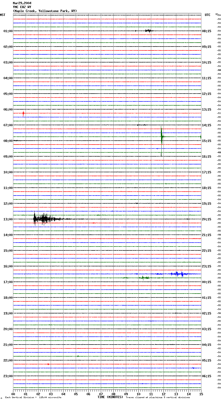Image resolution: width=222 pixels, height=401 pixels.
Task: Click the 15:15 UTC time label
Action: tap(207, 141)
